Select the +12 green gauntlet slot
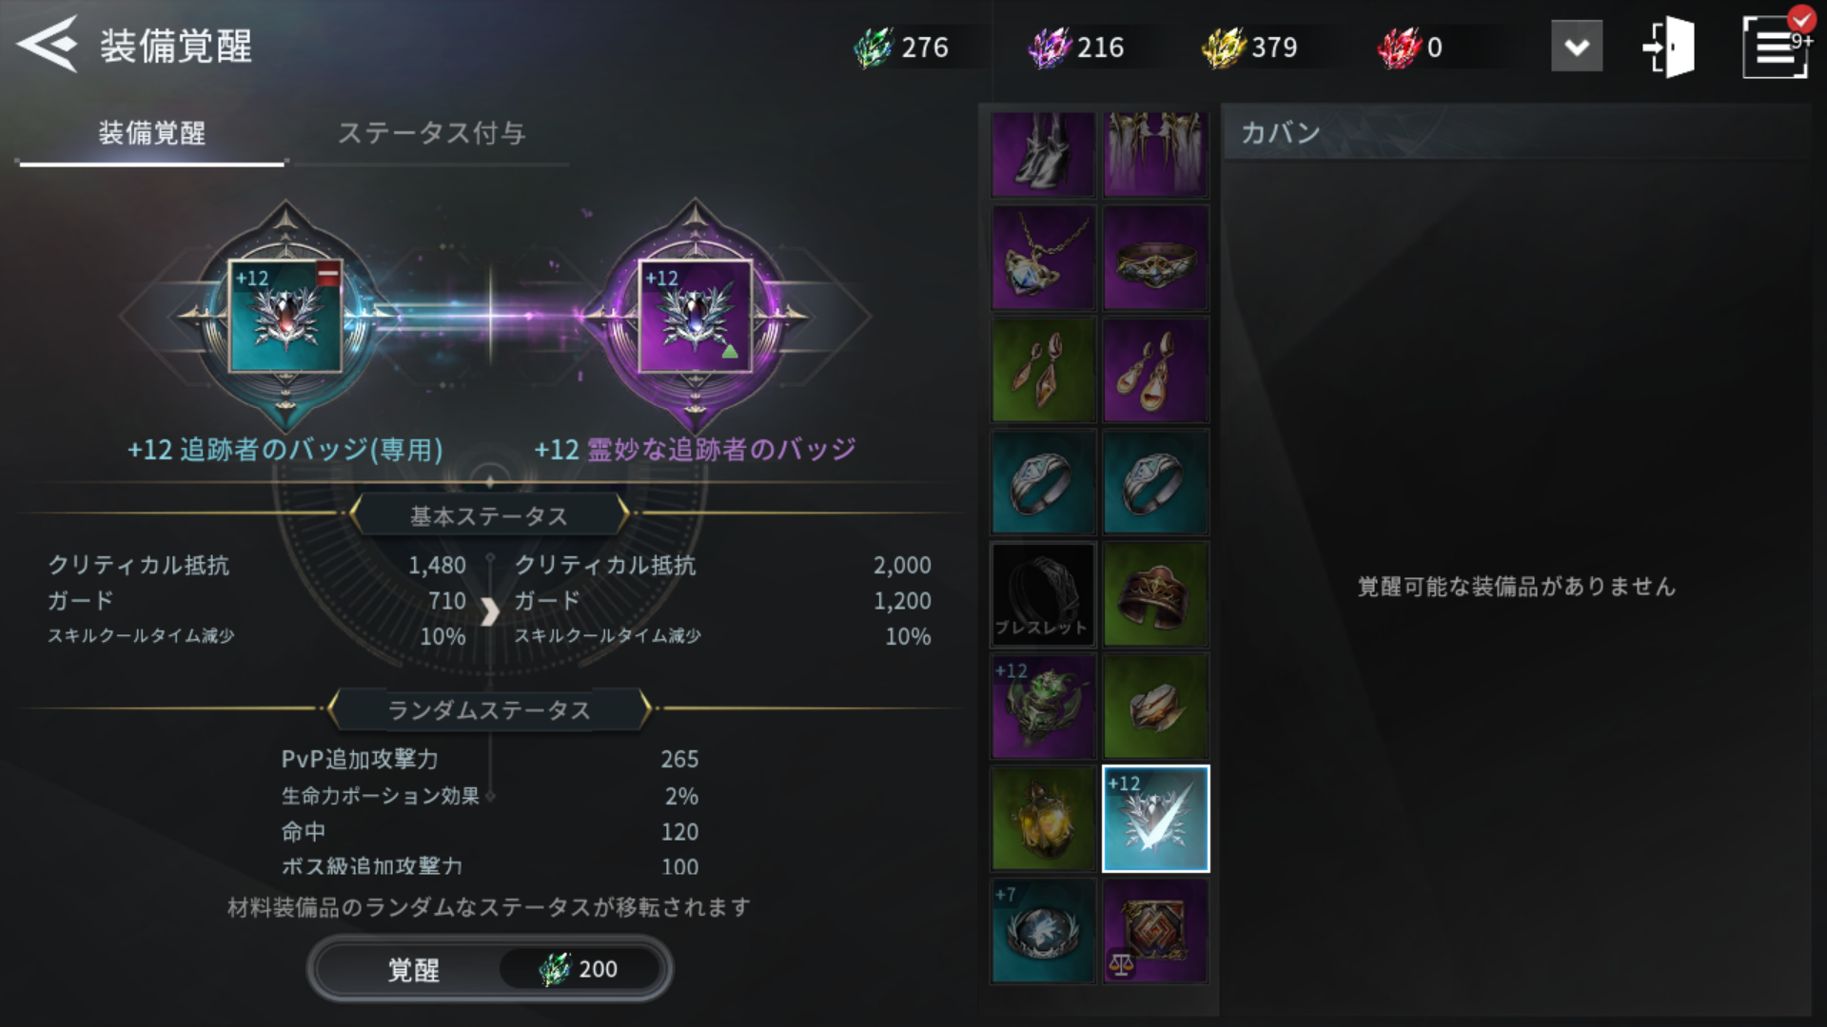1827x1027 pixels. [x=1043, y=707]
